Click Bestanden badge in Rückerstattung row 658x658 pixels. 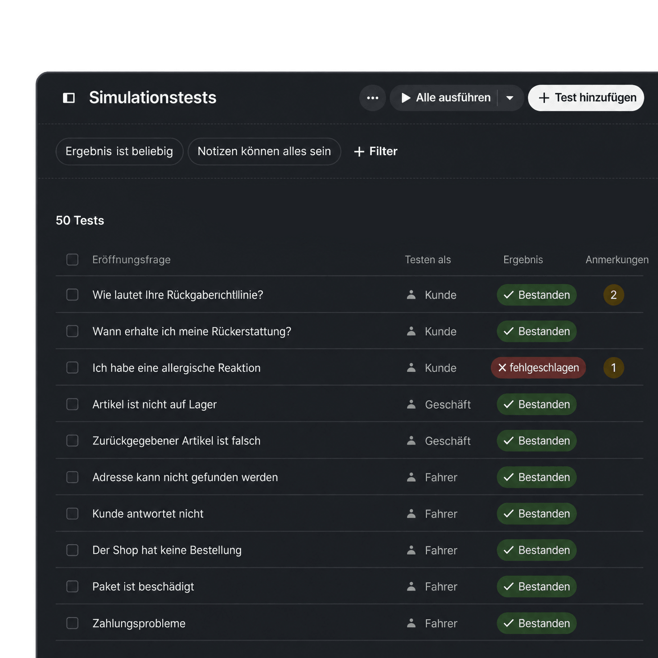[x=536, y=331]
